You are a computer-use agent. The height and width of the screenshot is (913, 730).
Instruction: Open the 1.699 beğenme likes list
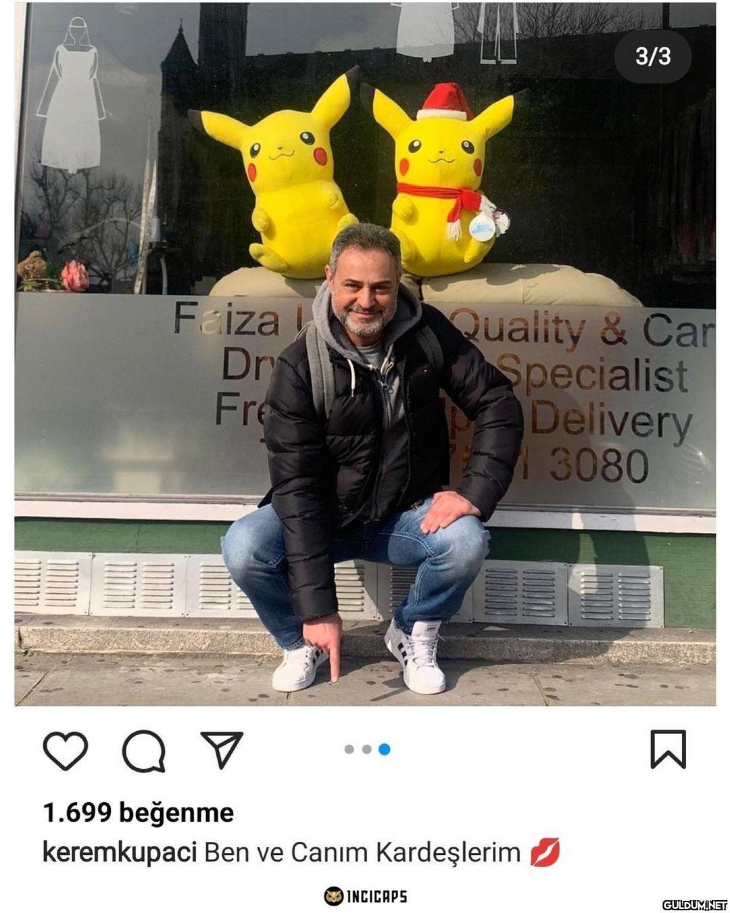coord(138,812)
